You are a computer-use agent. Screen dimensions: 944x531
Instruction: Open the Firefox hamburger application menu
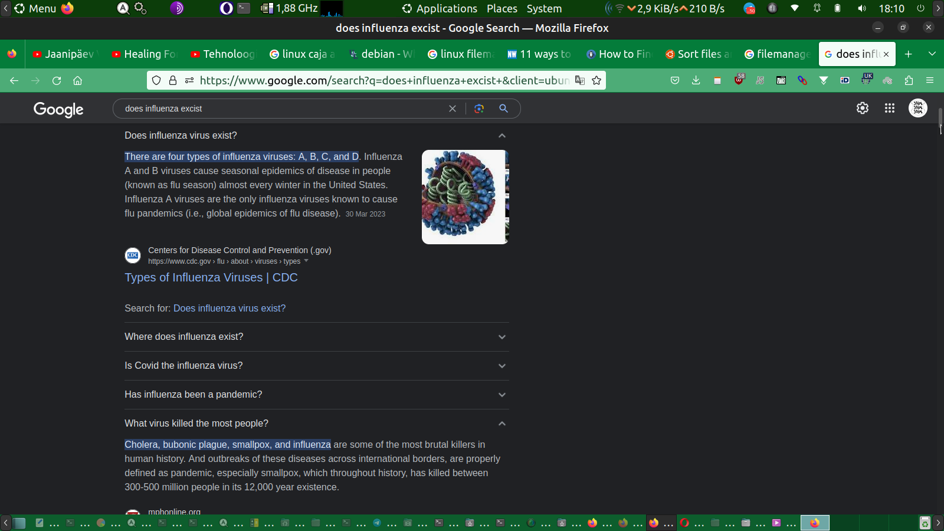point(930,80)
